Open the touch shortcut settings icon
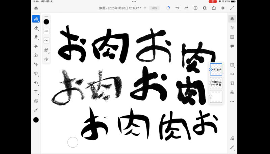 [x=232, y=138]
